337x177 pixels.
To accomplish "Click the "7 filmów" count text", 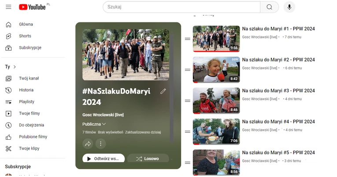I will (x=89, y=132).
